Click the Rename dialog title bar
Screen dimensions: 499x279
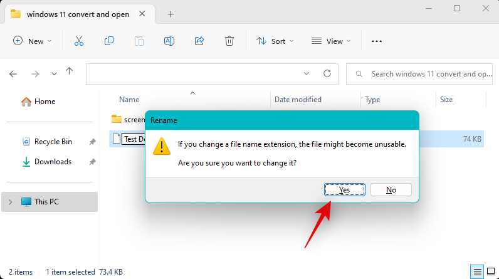282,120
